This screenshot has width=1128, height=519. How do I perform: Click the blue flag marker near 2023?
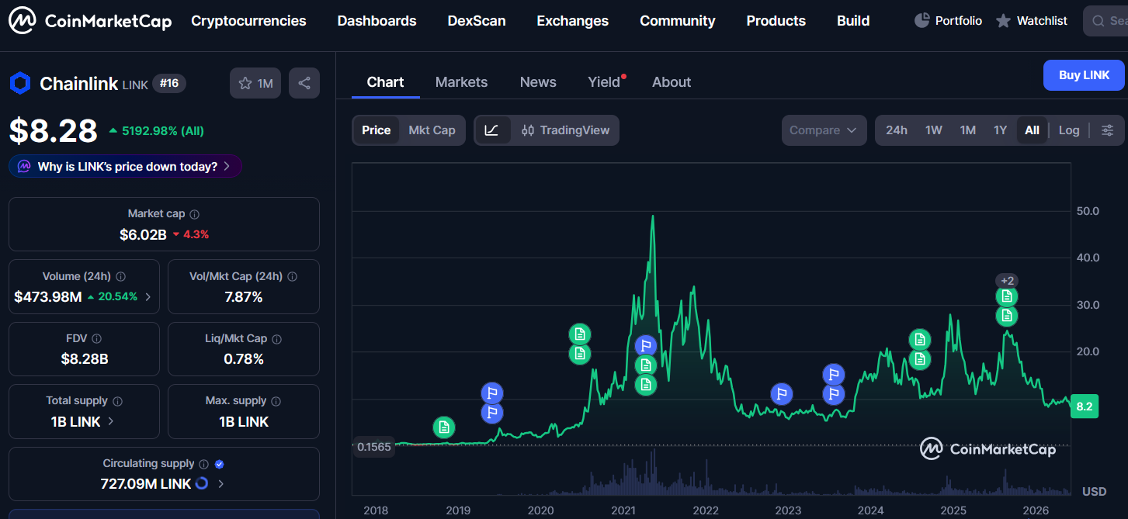[x=783, y=394]
